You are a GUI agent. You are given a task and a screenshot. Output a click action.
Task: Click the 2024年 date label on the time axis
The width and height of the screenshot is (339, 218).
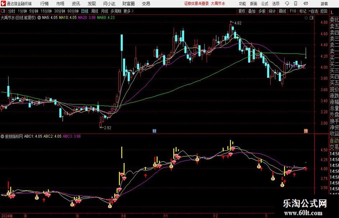click(x=7, y=216)
